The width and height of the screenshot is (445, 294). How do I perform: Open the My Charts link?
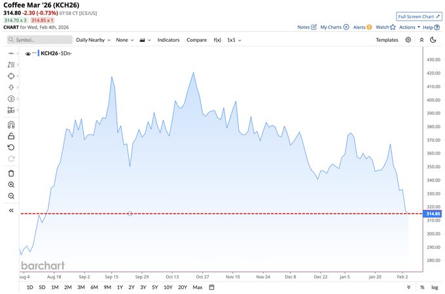[x=334, y=27]
